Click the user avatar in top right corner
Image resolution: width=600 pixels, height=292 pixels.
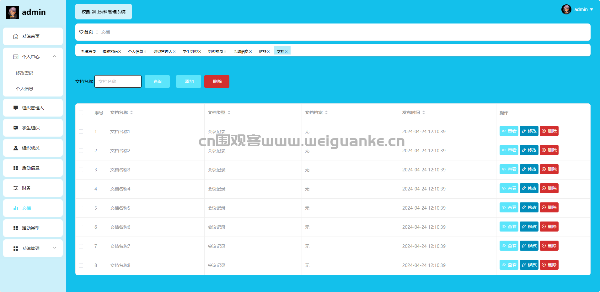tap(566, 9)
